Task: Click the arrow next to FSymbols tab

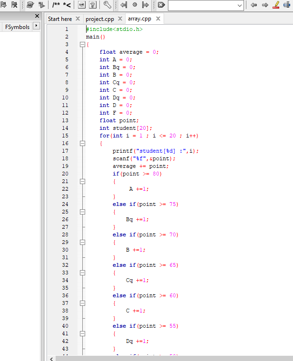Action: click(x=36, y=26)
